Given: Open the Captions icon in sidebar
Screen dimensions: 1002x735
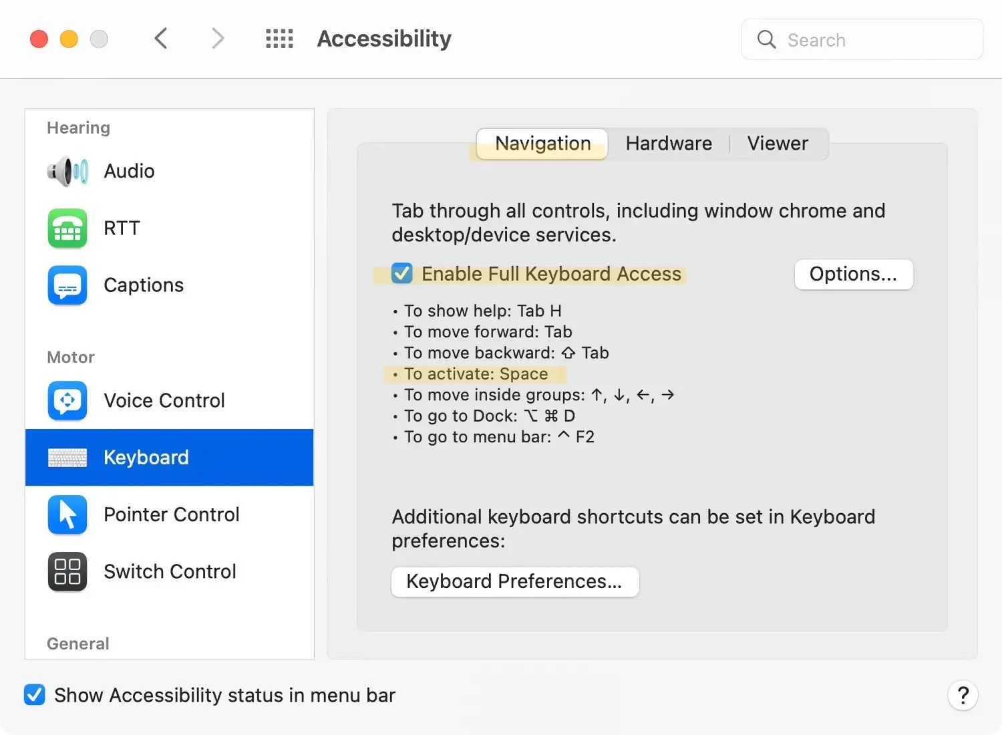Looking at the screenshot, I should 67,285.
